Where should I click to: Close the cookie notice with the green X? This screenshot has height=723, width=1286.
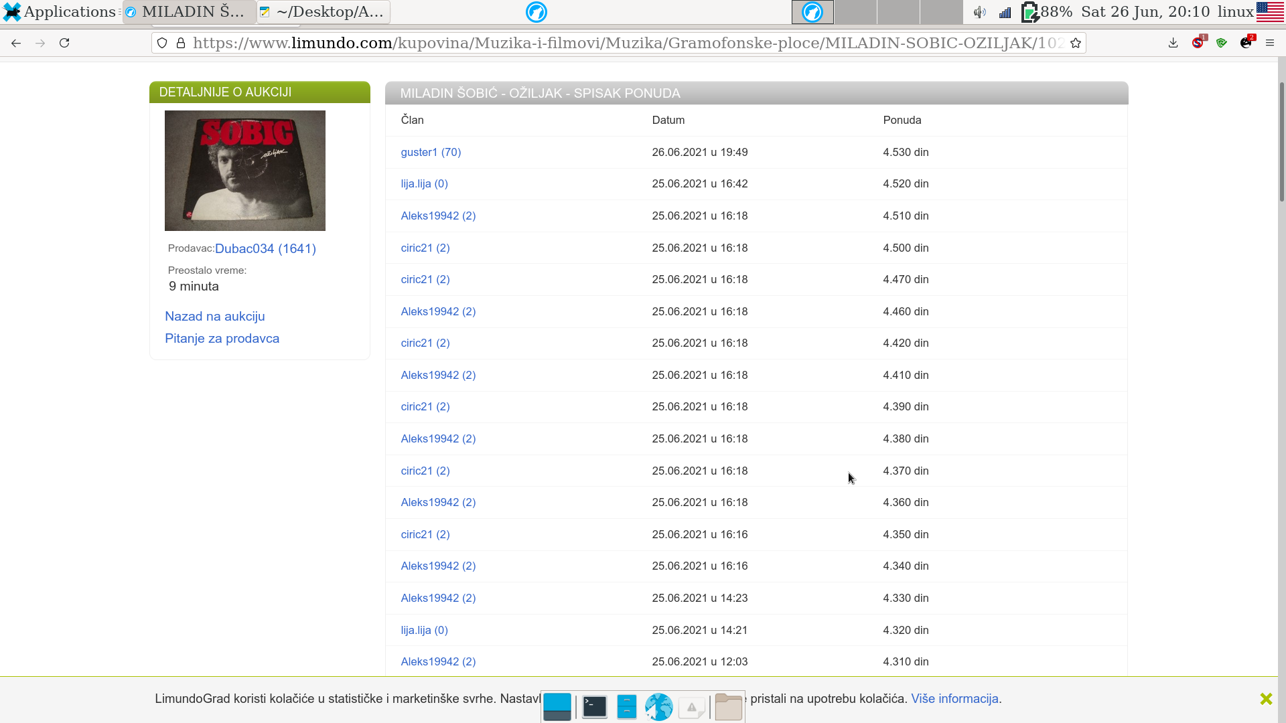tap(1265, 699)
